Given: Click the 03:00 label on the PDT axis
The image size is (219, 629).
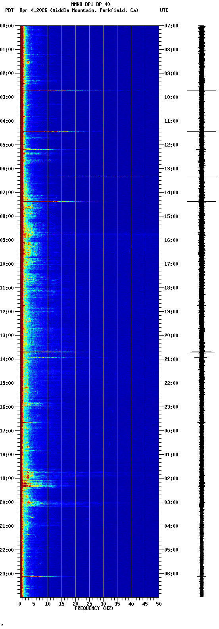Looking at the screenshot, I should click(7, 97).
